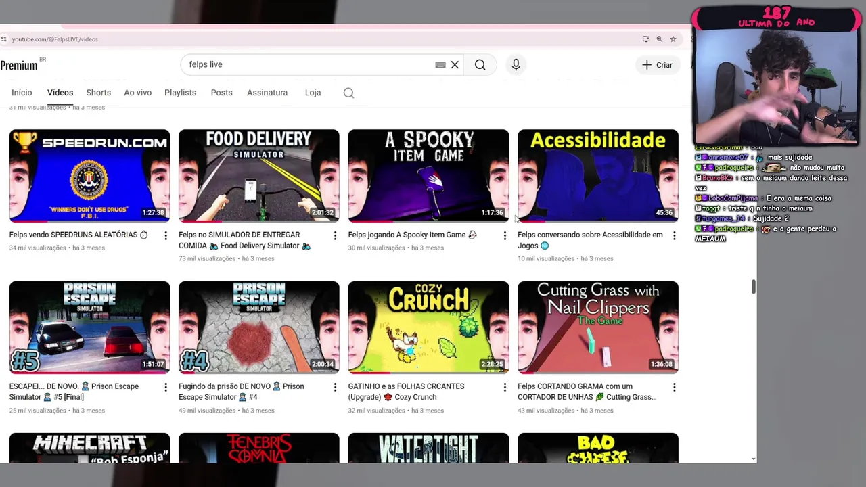
Task: Open the Cutting Grass with Nail Clippers thumbnail
Action: coord(597,327)
